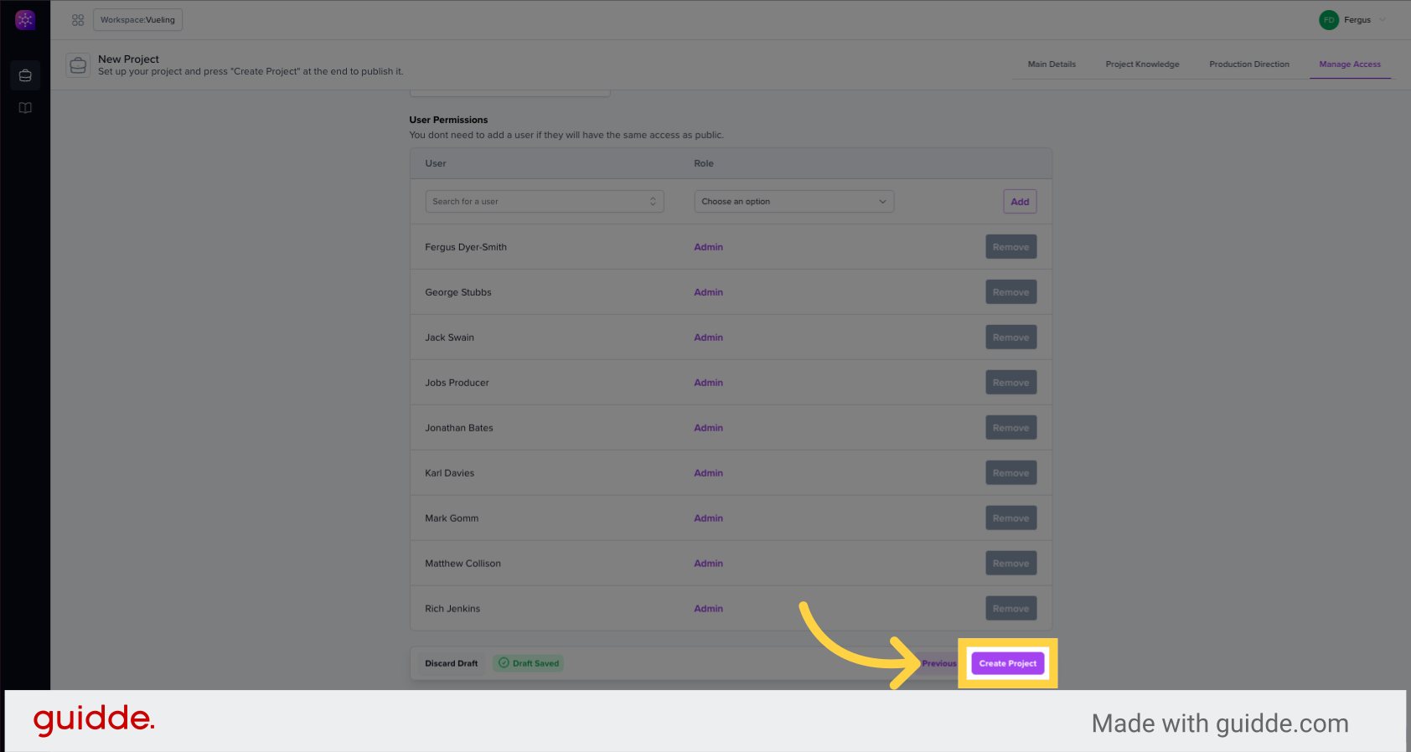The image size is (1411, 752).
Task: Switch to the Project Knowledge tab
Action: tap(1142, 64)
